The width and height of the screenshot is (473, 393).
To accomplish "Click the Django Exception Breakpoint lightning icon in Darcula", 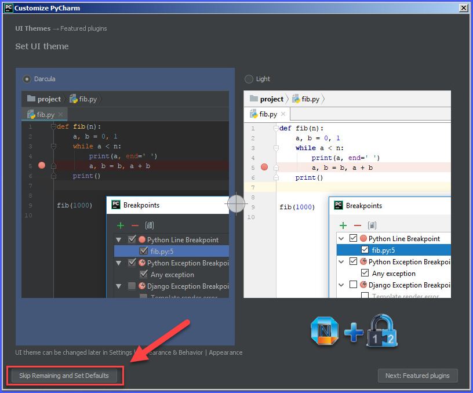I will click(142, 286).
